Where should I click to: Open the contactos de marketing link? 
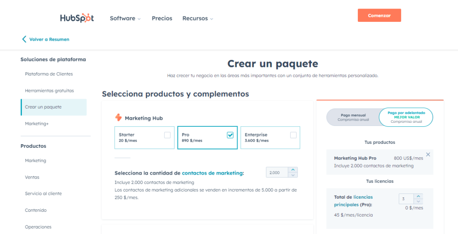[x=212, y=173]
